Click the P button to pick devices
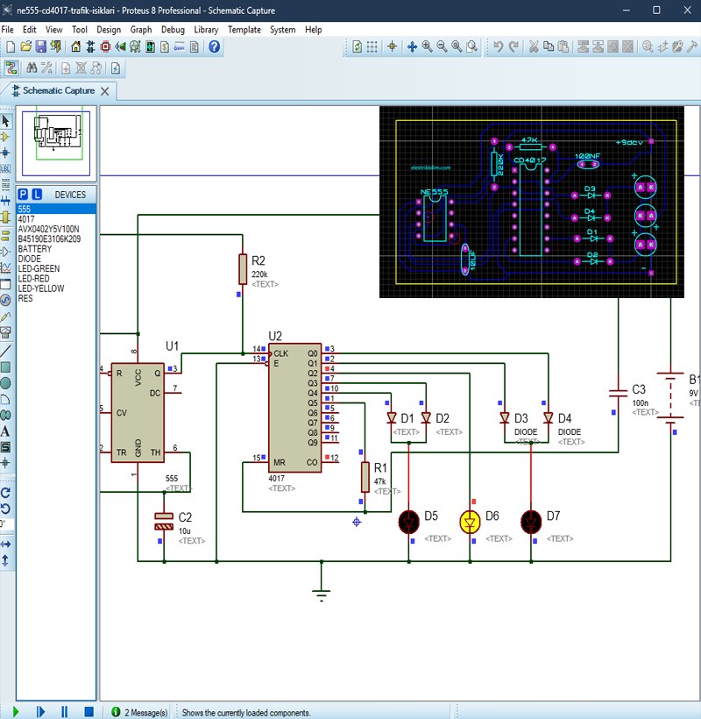The width and height of the screenshot is (701, 719). [24, 194]
